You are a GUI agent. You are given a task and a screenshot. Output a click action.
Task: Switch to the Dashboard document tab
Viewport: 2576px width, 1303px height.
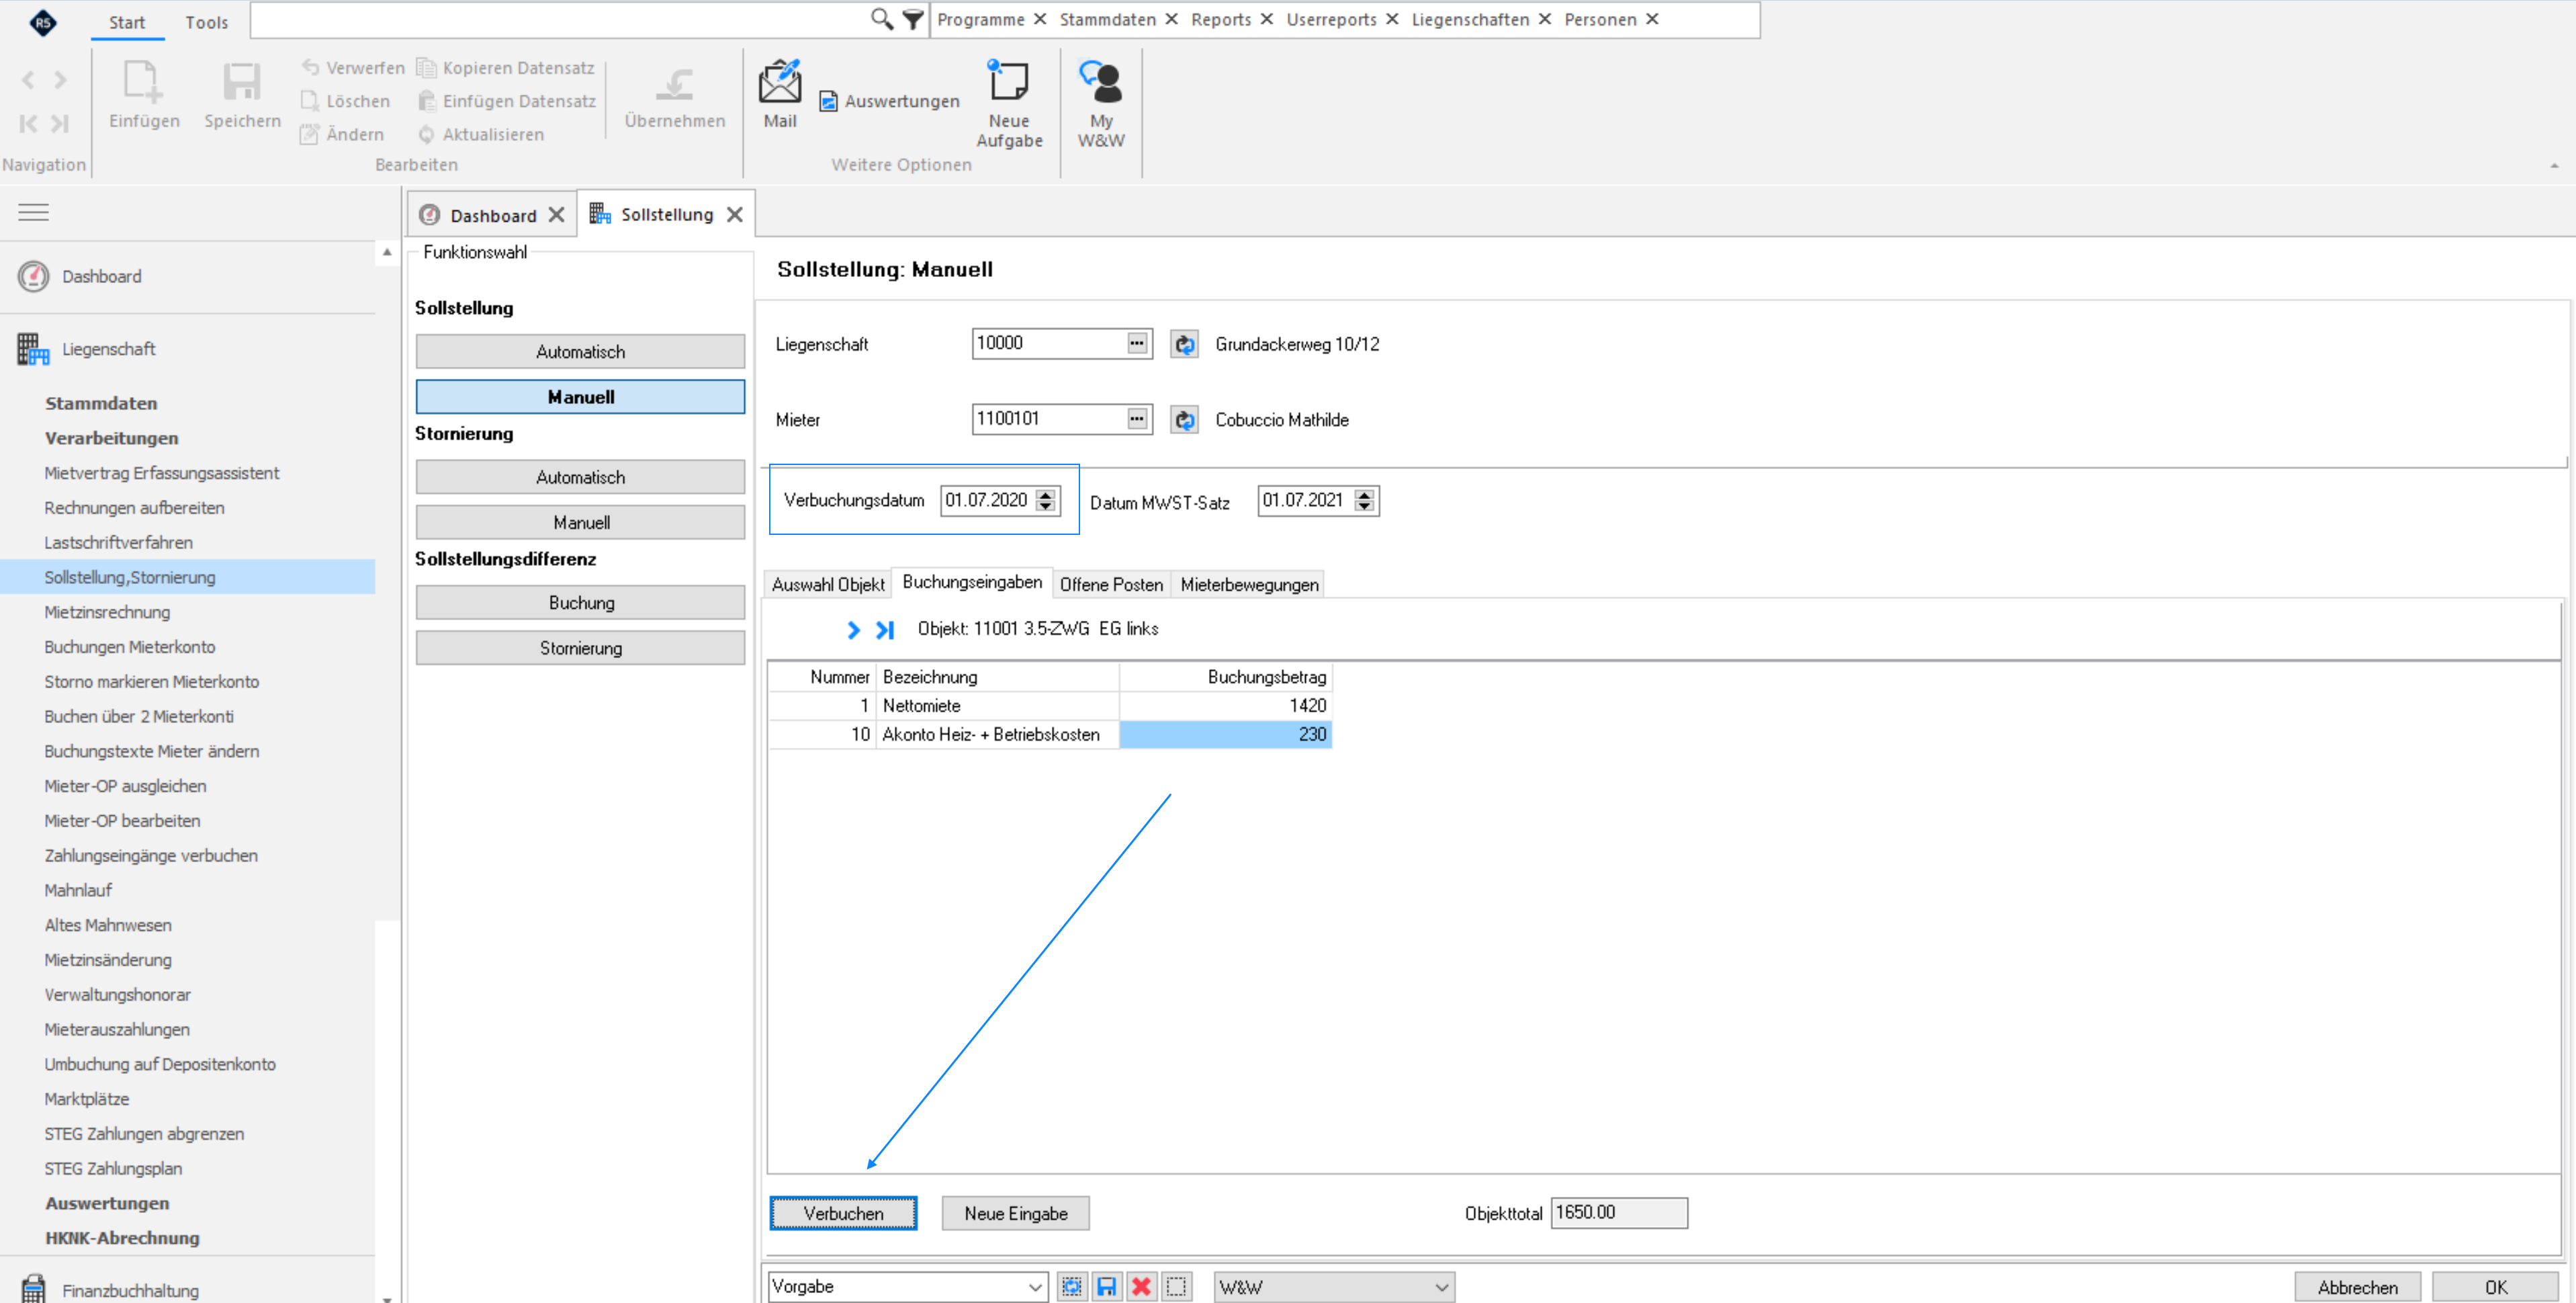coord(493,215)
